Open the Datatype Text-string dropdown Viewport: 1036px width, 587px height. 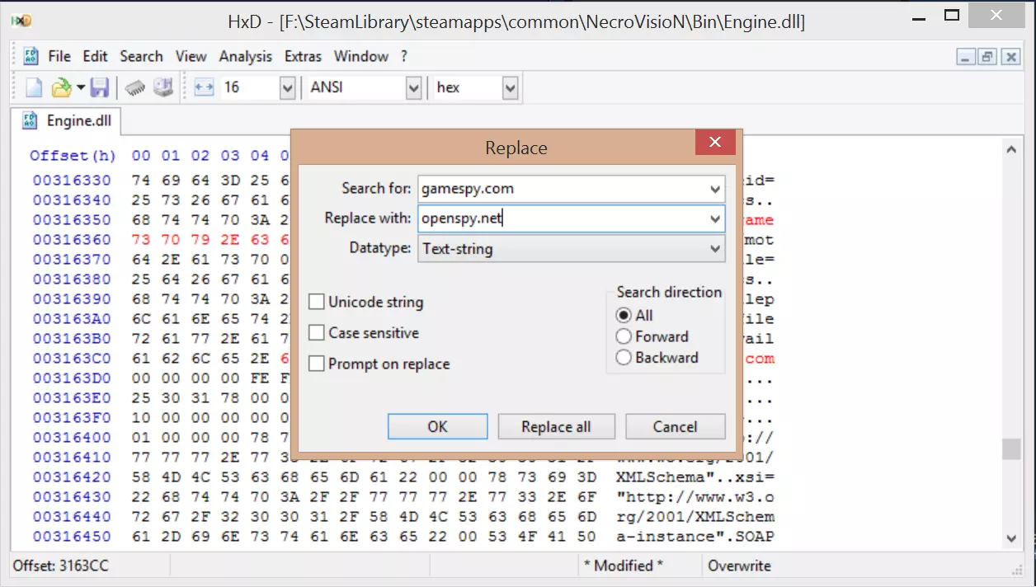pyautogui.click(x=715, y=248)
